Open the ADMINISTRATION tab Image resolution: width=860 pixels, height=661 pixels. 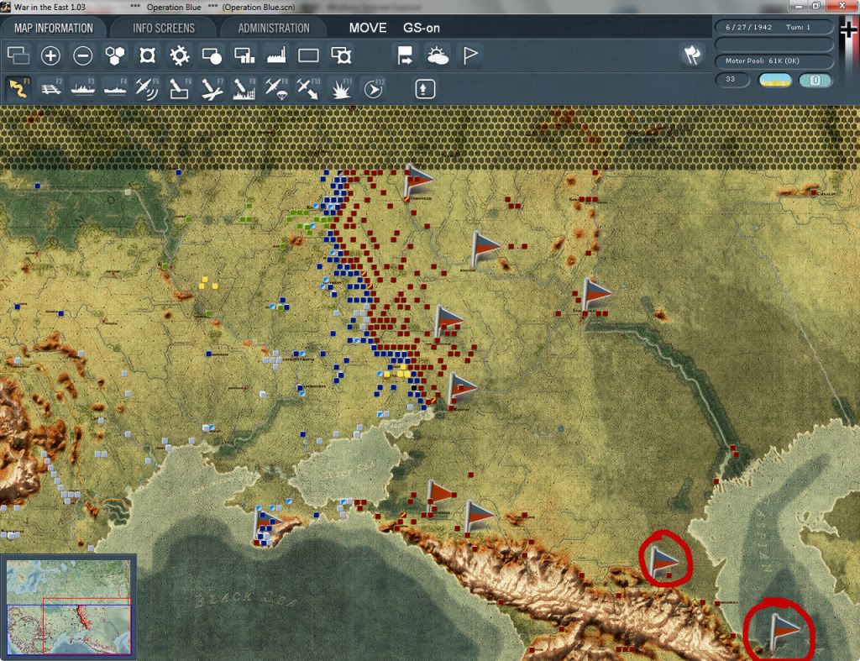tap(274, 28)
